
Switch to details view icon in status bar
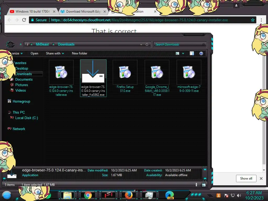[196, 185]
